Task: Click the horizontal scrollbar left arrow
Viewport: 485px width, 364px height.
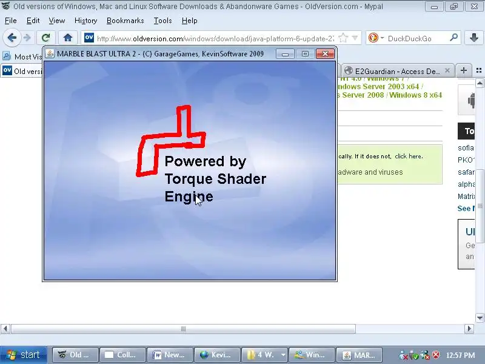Action: 5,328
